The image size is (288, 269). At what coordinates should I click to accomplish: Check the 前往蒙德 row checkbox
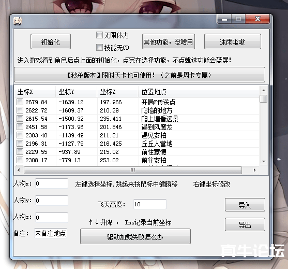[x=20, y=151]
